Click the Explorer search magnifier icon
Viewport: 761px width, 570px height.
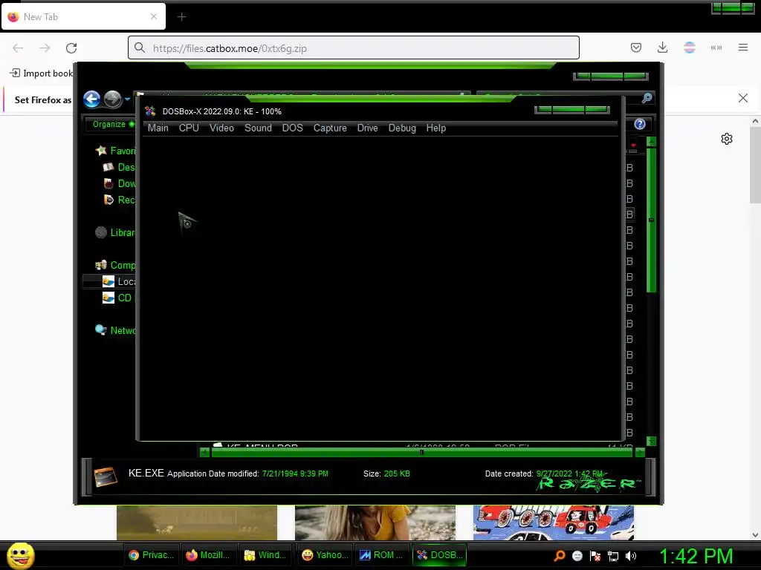(x=647, y=98)
